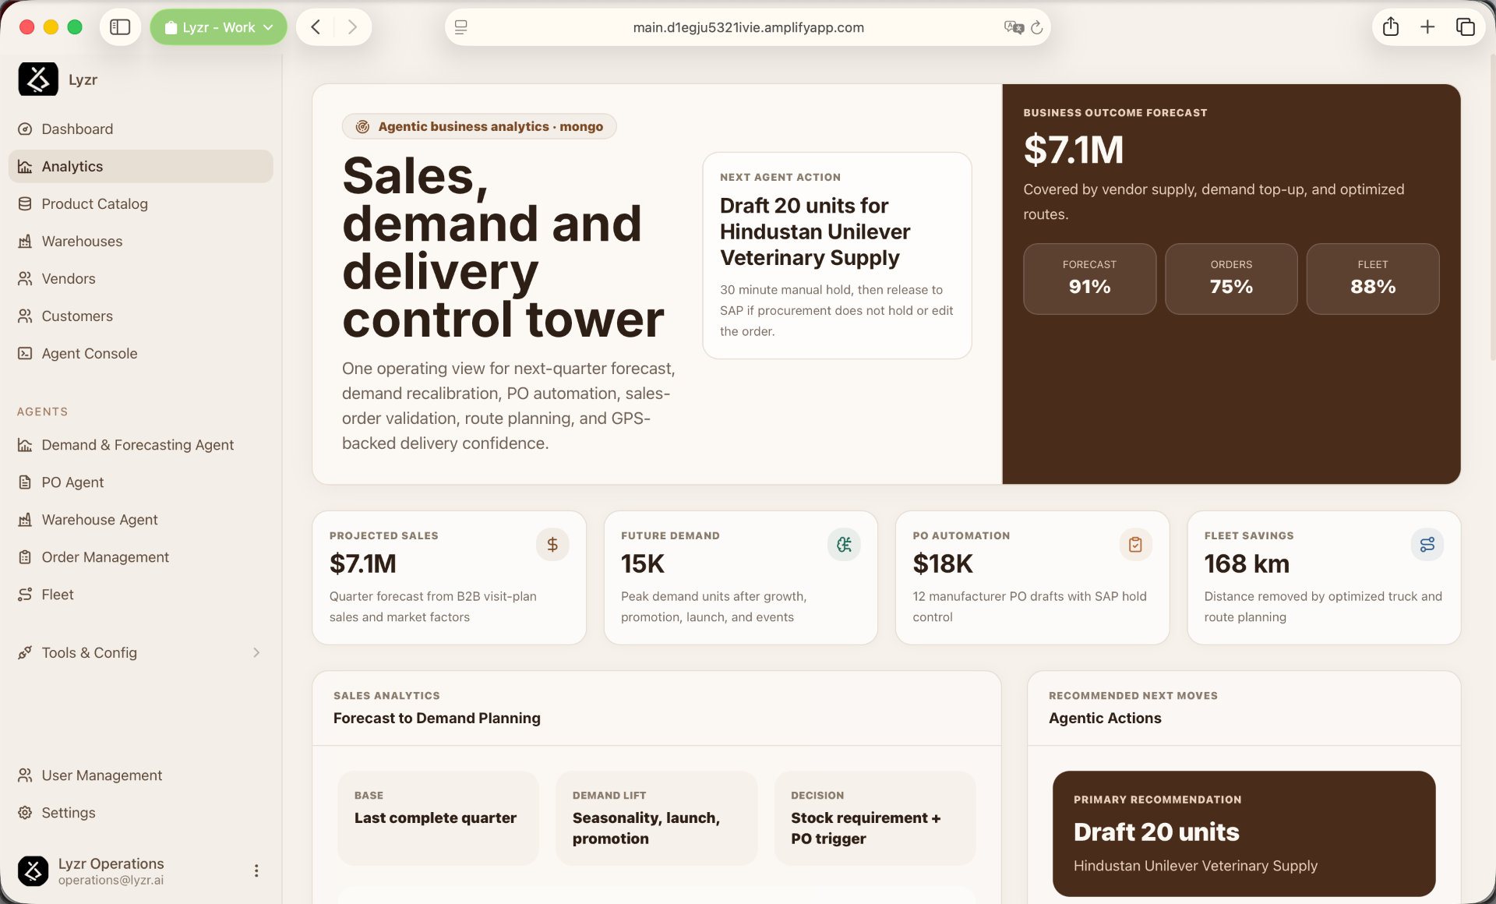Click the dollar icon on Projected Sales card
This screenshot has height=904, width=1496.
pyautogui.click(x=552, y=545)
